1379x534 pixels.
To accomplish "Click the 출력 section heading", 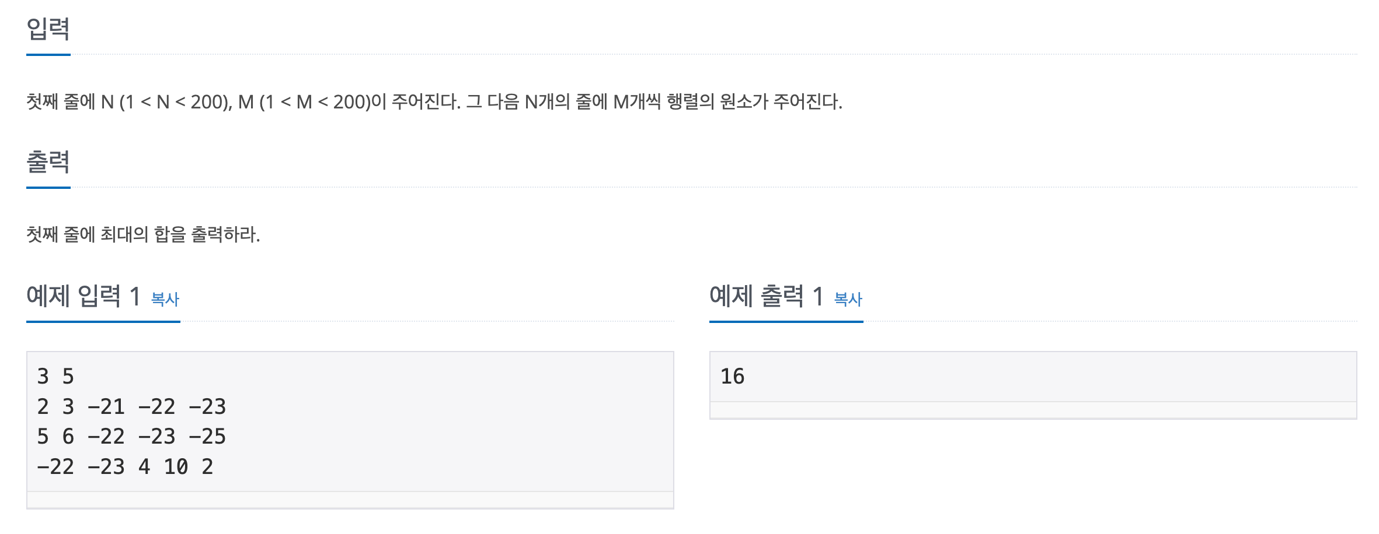I will click(48, 161).
